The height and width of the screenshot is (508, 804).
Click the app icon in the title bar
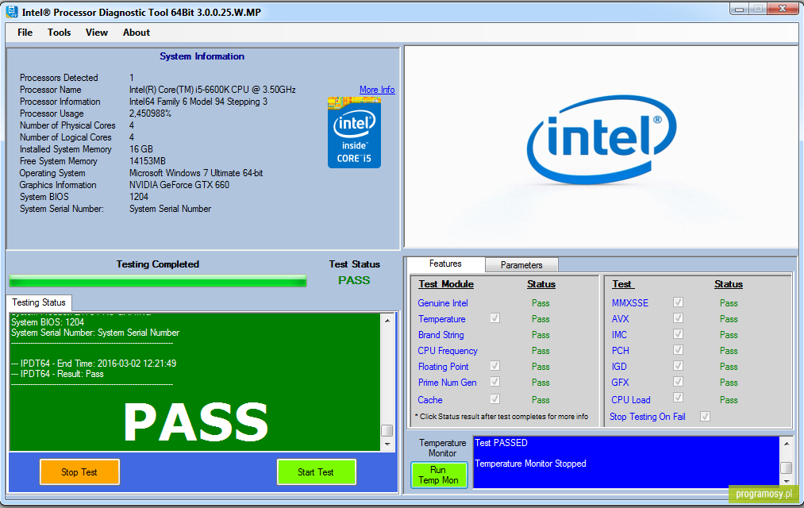tap(11, 12)
